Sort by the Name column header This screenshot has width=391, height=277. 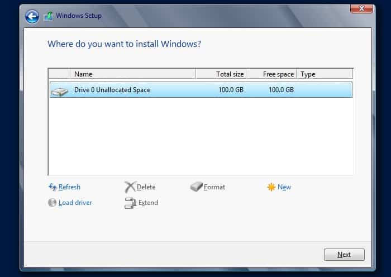[133, 74]
